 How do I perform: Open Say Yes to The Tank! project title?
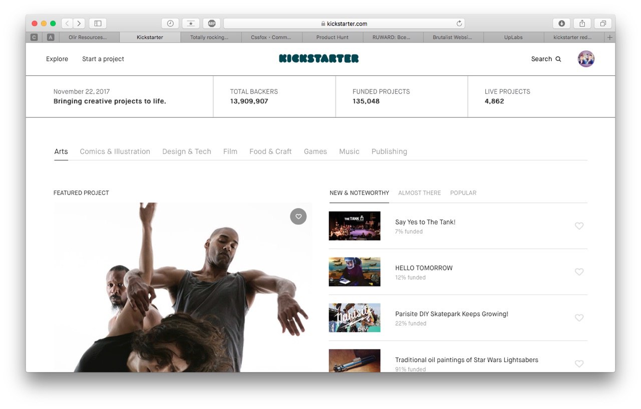click(425, 222)
